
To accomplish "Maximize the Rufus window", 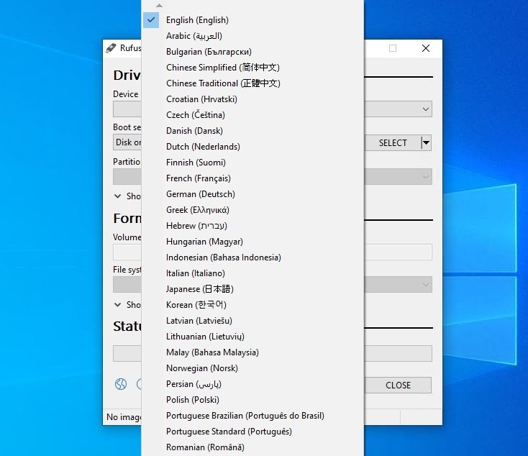I will point(393,48).
